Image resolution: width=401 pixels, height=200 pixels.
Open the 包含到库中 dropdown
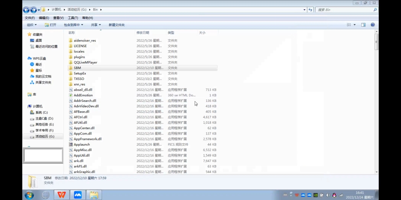click(74, 25)
